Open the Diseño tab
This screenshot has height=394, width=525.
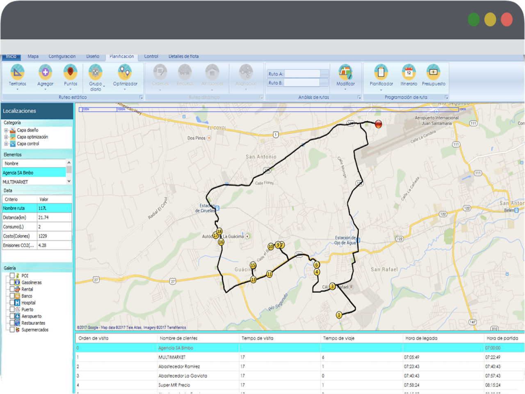pos(93,57)
